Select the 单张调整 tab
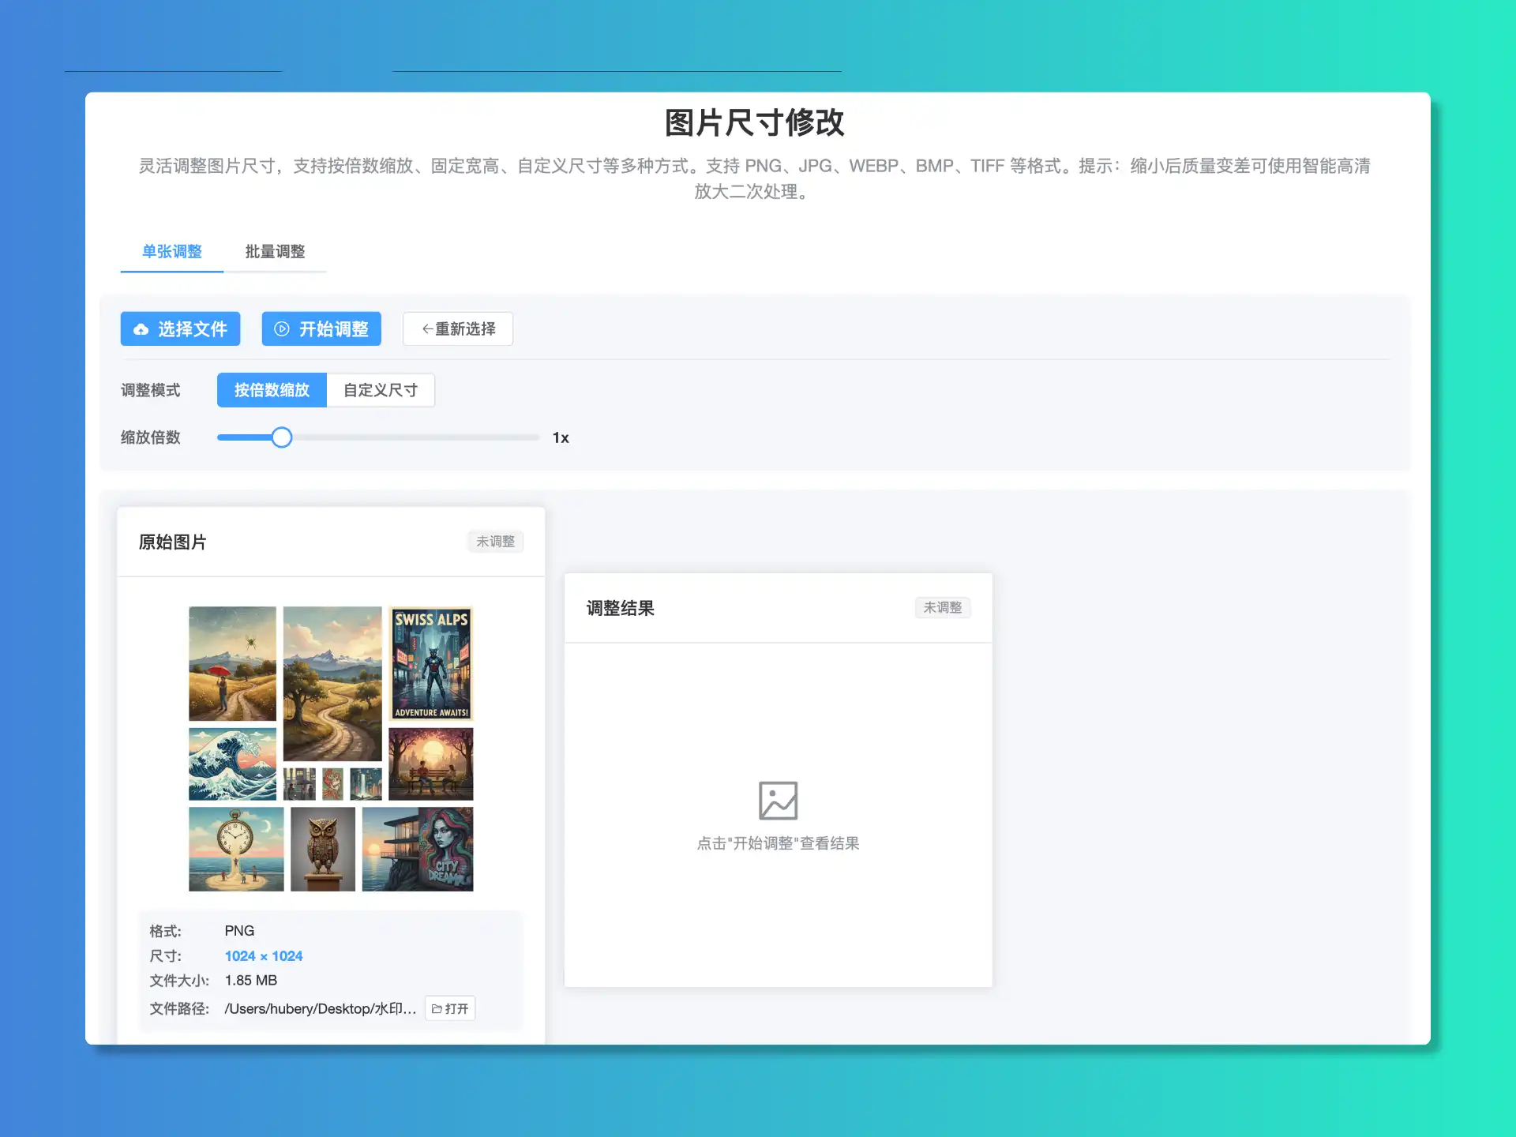 click(x=171, y=252)
